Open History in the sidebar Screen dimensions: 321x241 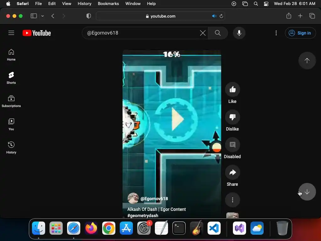coord(11,147)
